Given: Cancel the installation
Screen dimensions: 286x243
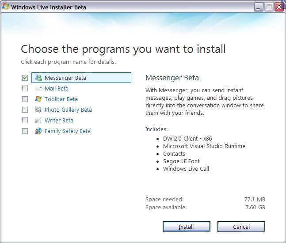Looking at the screenshot, I should coord(241,227).
